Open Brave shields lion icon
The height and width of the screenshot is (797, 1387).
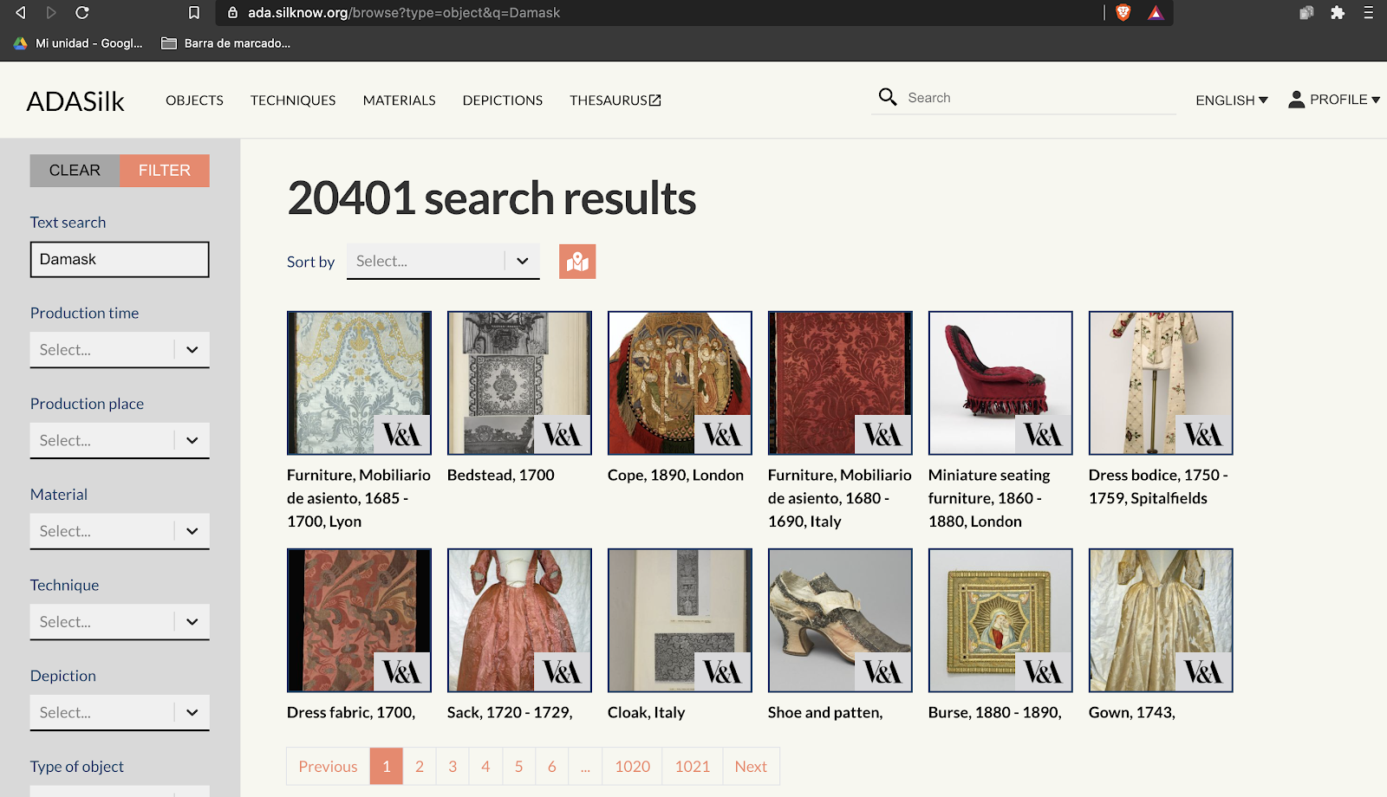coord(1123,12)
